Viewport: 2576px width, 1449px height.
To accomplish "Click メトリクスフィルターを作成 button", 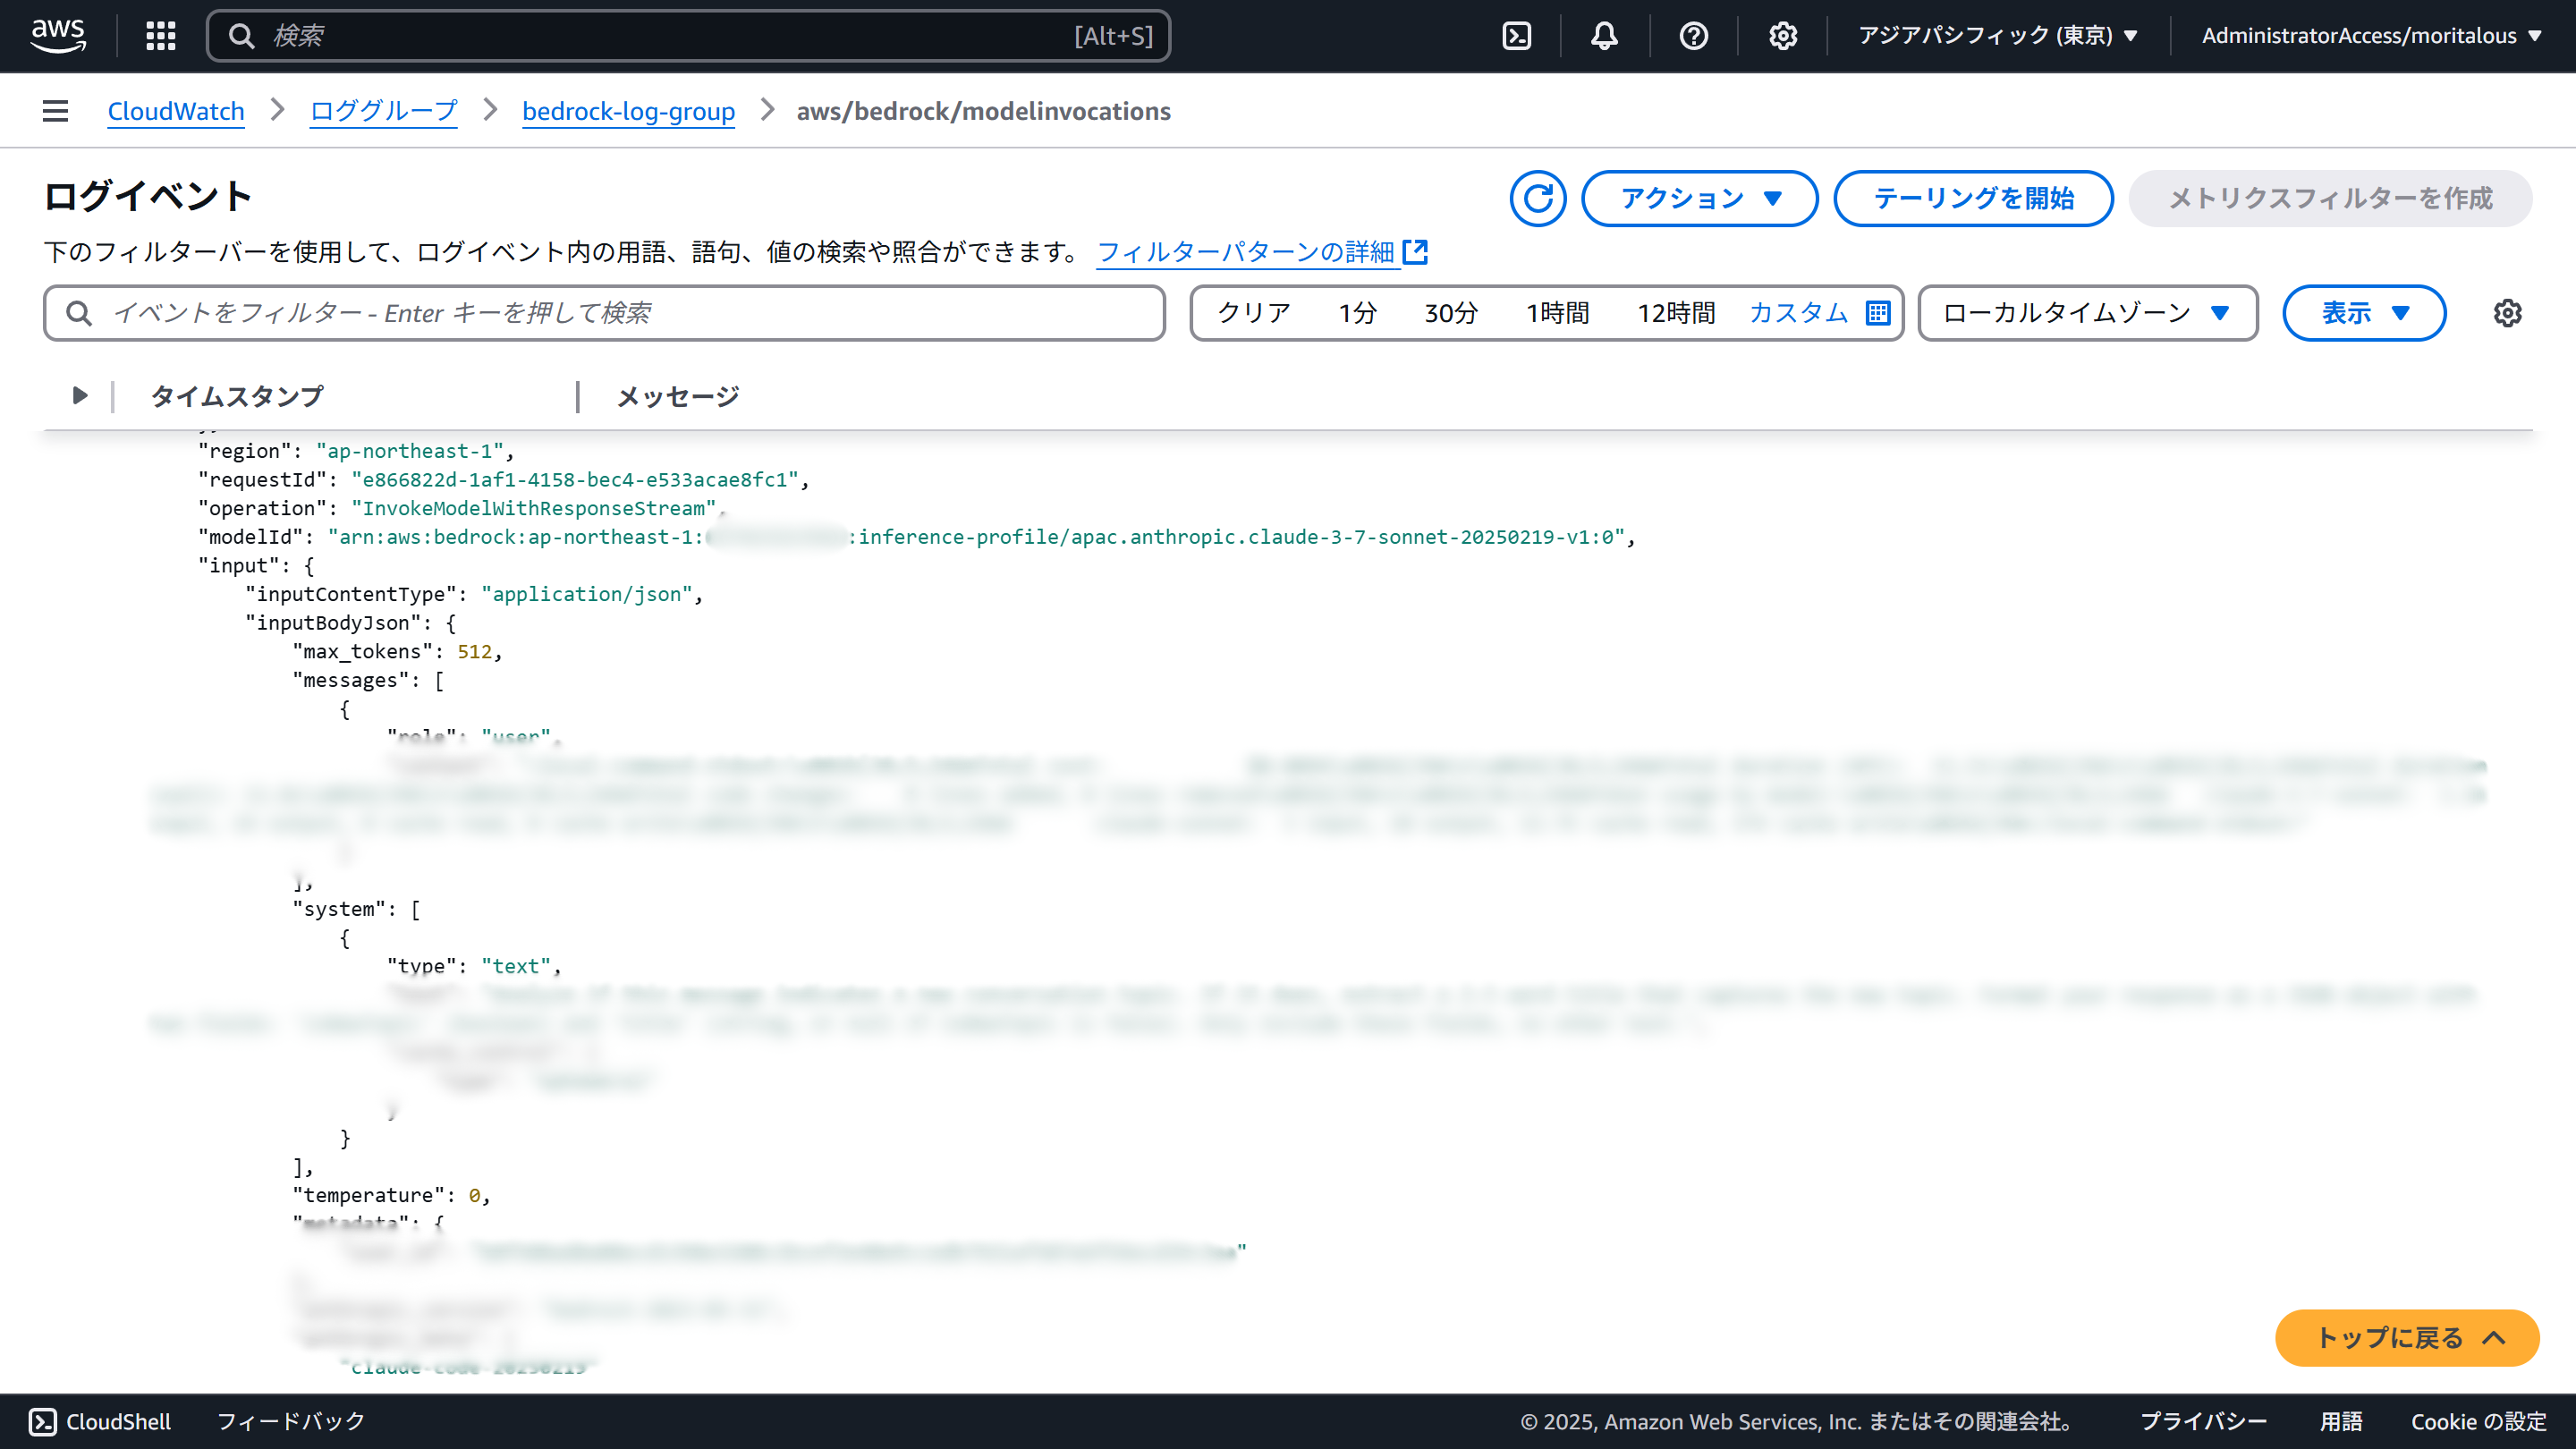I will click(x=2330, y=198).
